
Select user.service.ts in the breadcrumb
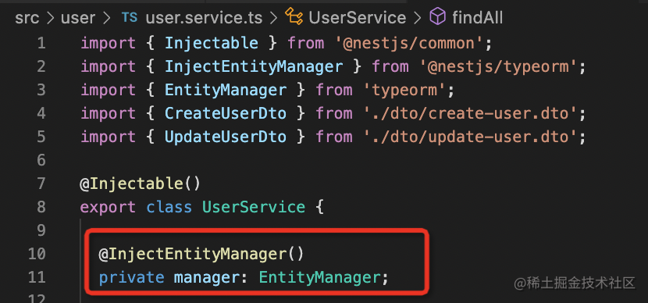coord(204,18)
